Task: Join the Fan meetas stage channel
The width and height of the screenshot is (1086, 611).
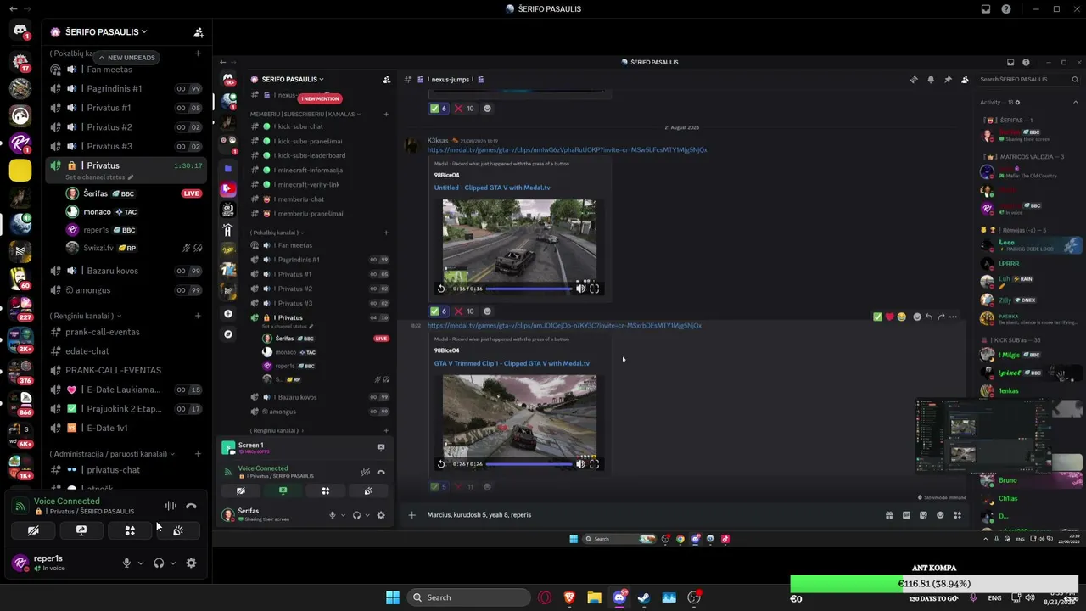Action: coord(126,70)
